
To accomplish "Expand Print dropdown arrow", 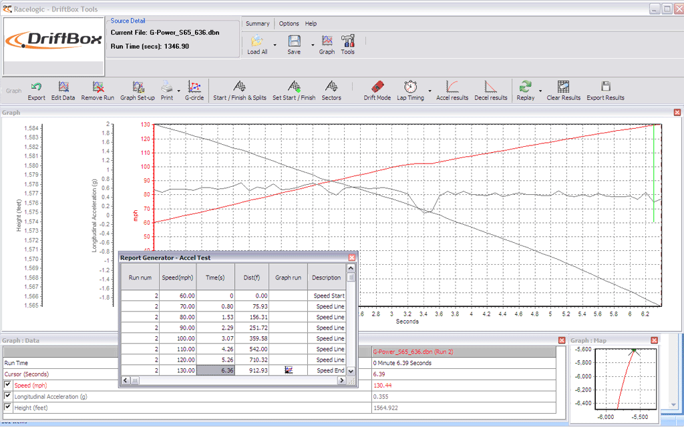I will 178,91.
